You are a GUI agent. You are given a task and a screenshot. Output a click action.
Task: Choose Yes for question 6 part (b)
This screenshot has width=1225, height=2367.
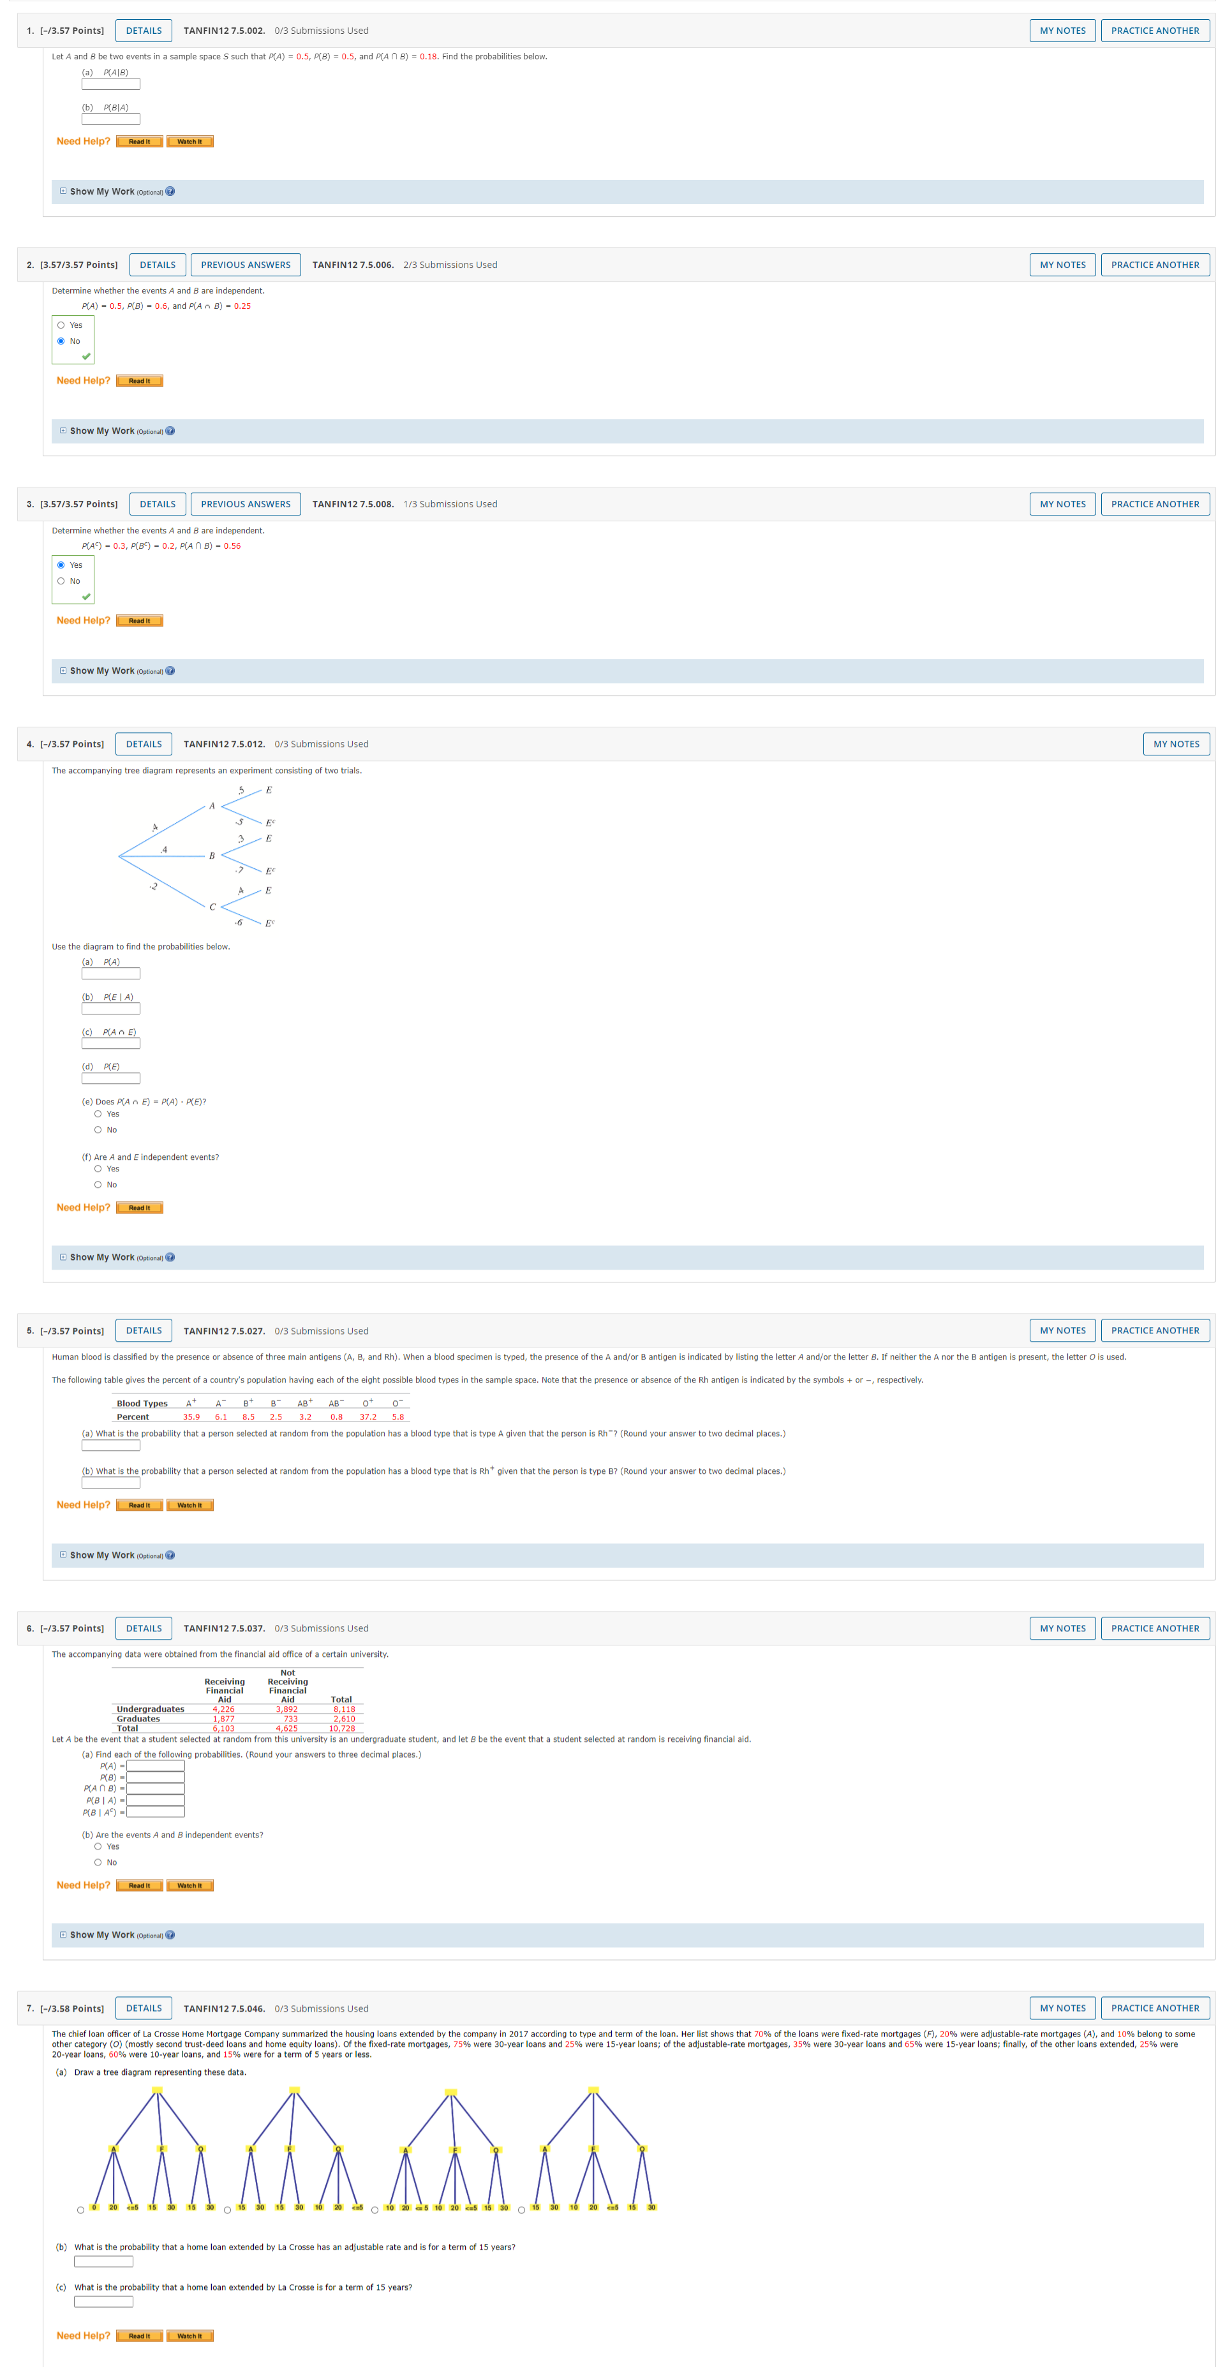click(x=98, y=1846)
